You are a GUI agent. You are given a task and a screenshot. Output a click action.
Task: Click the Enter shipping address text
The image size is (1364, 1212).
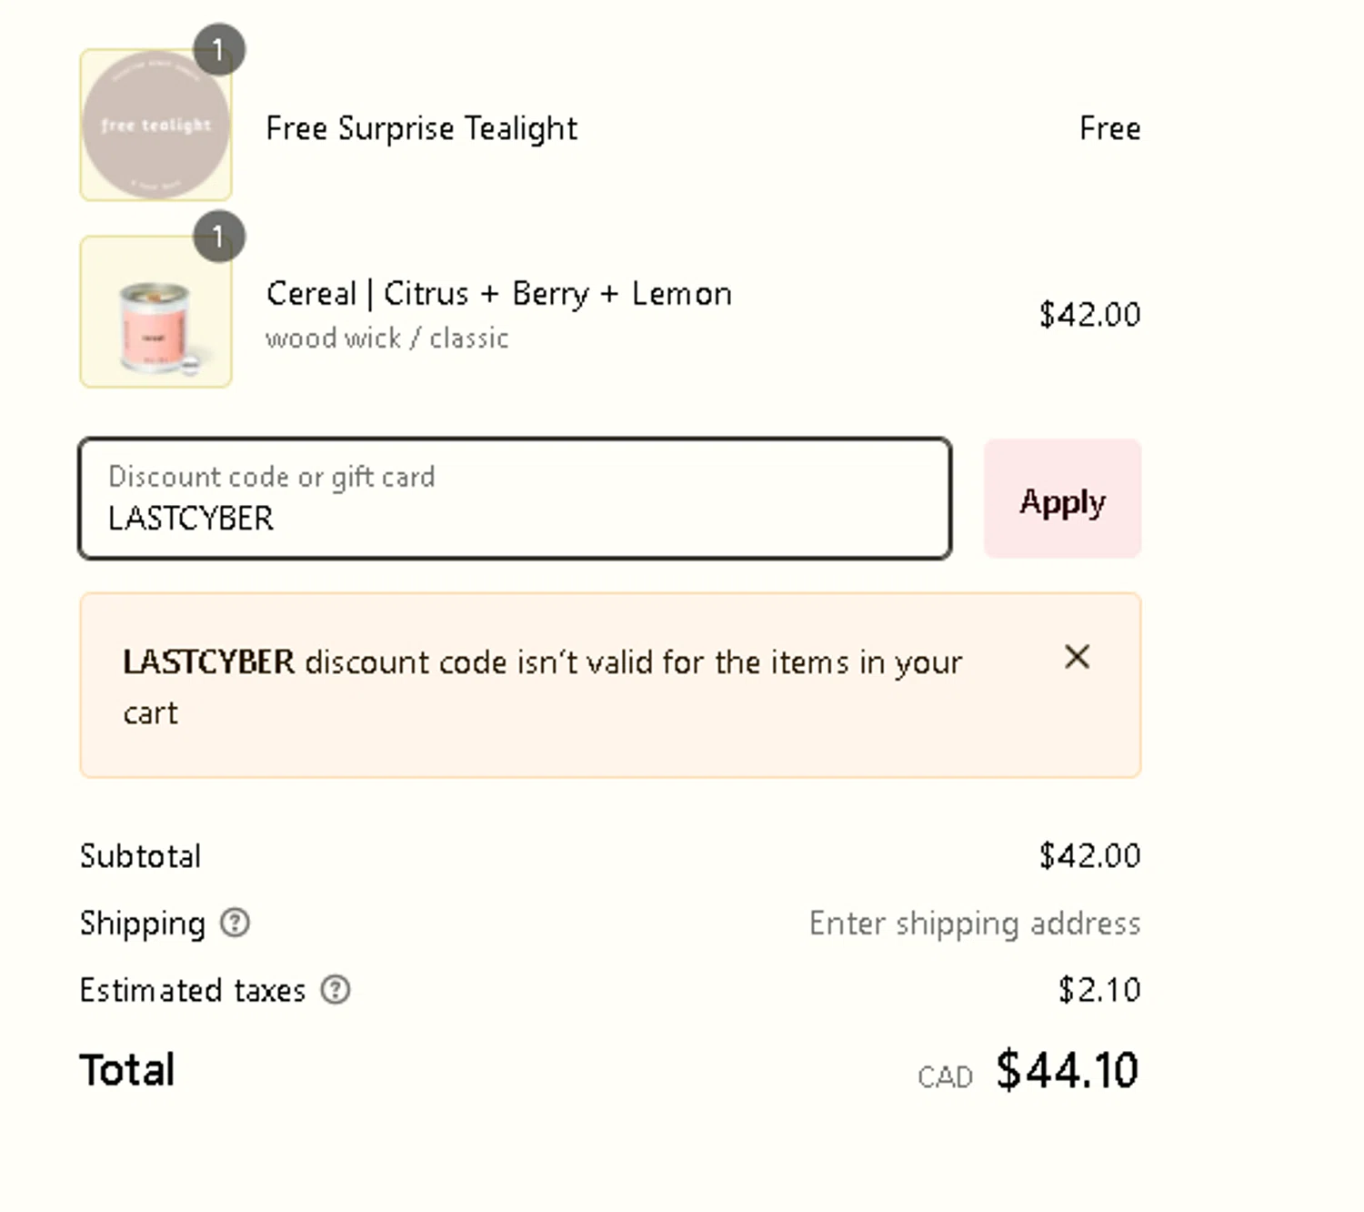coord(974,923)
